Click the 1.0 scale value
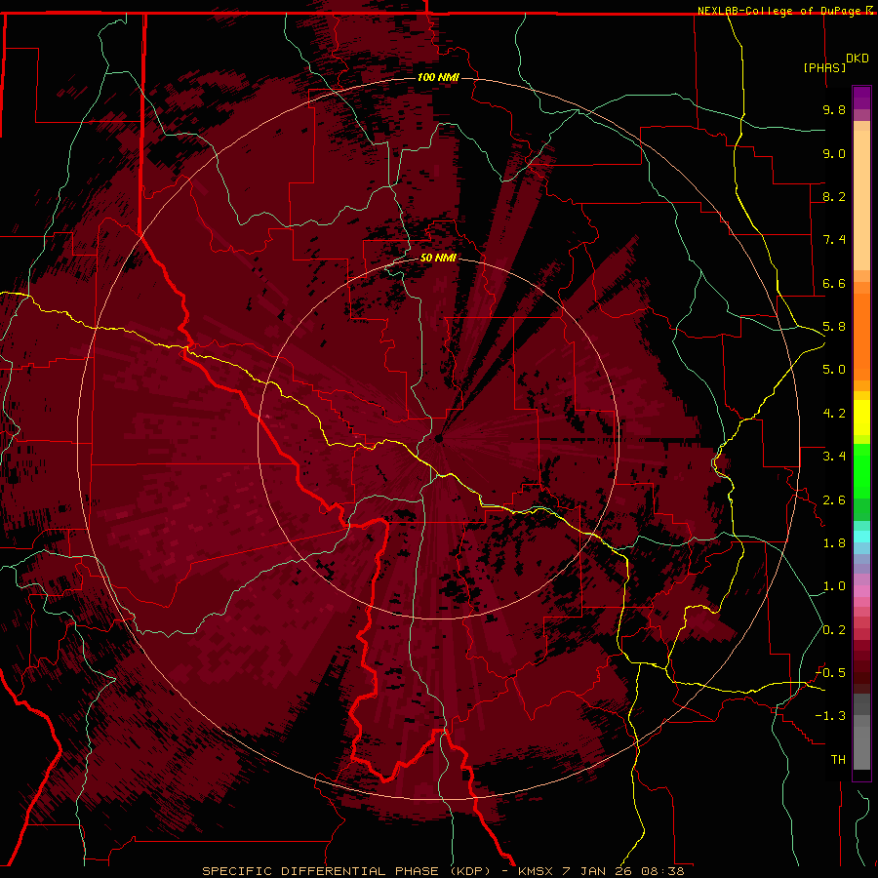The width and height of the screenshot is (878, 878). click(x=834, y=586)
